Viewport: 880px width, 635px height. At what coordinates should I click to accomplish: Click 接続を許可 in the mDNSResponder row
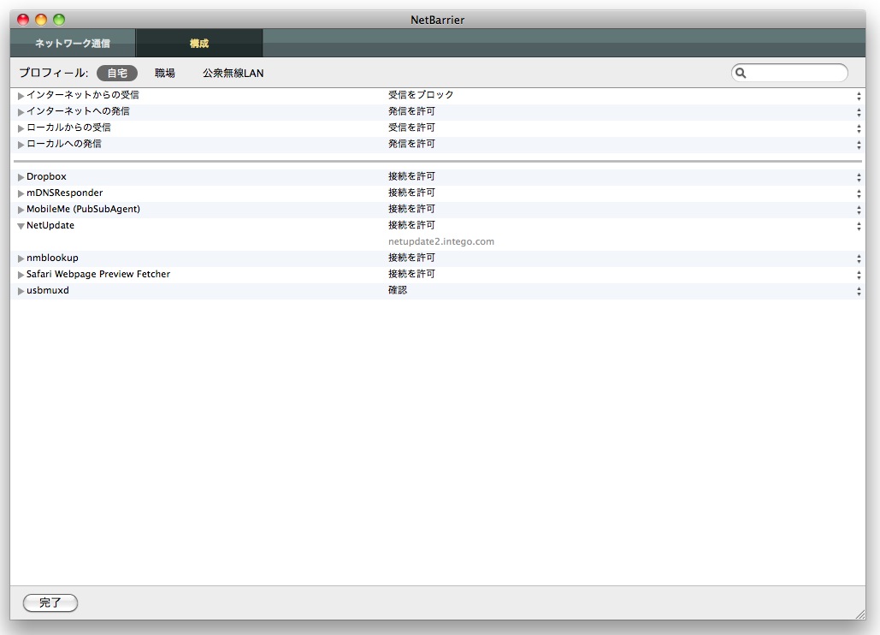pos(411,193)
